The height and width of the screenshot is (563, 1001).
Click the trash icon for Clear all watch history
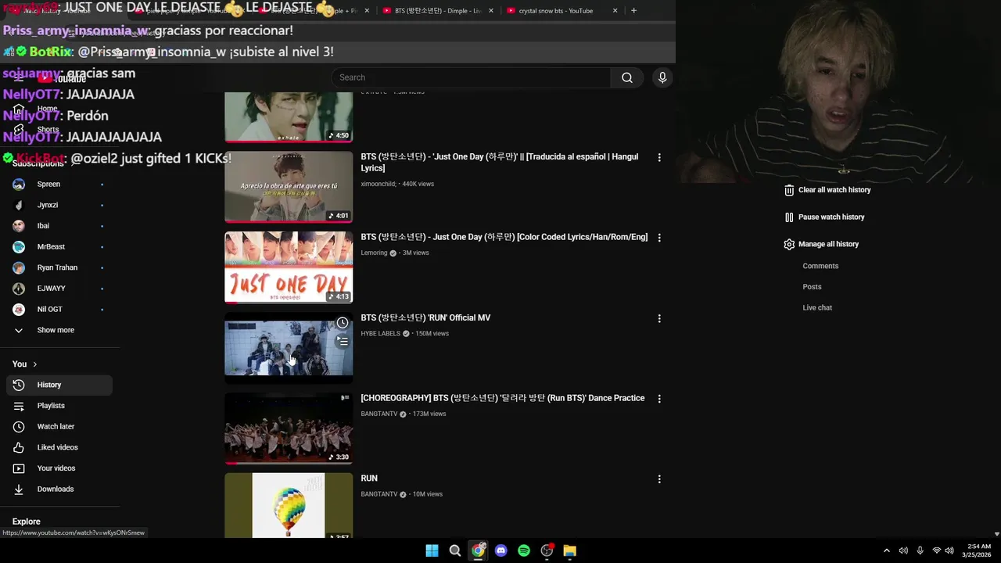789,190
